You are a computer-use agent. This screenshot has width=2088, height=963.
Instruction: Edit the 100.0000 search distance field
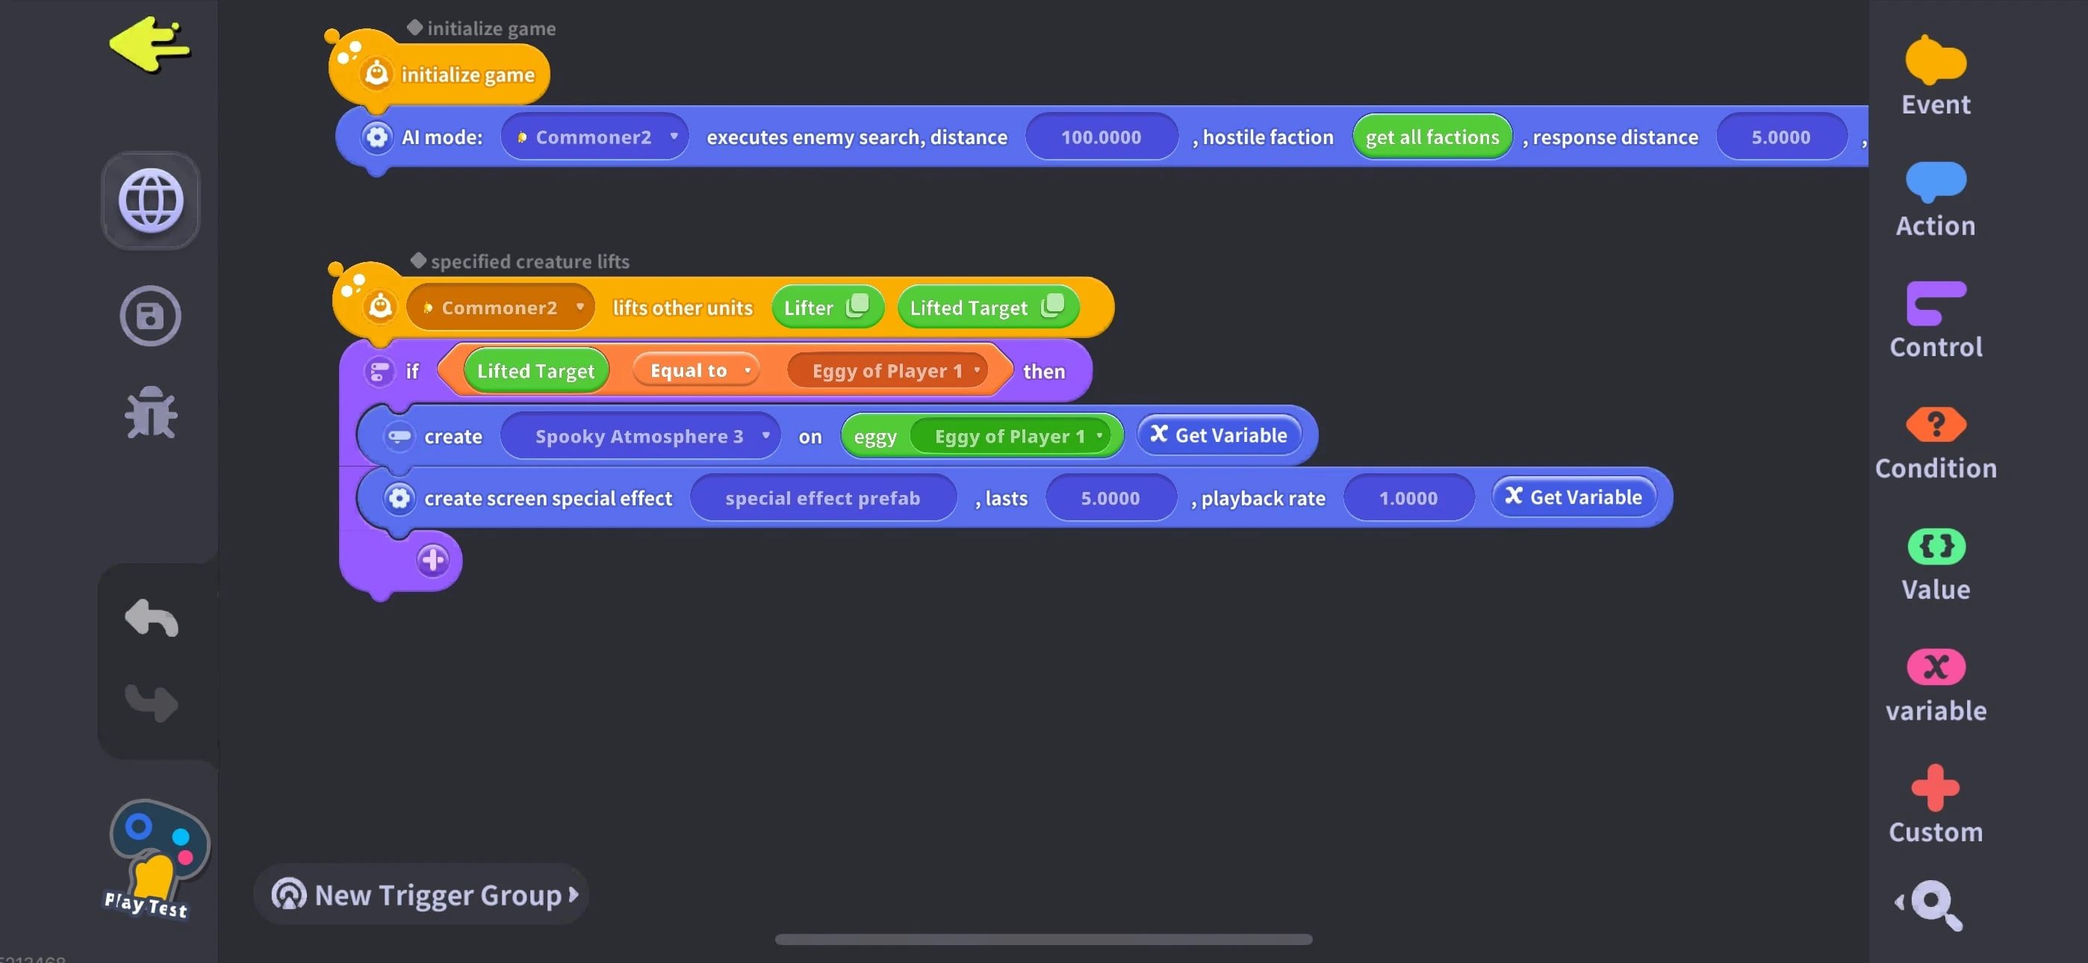[1100, 137]
